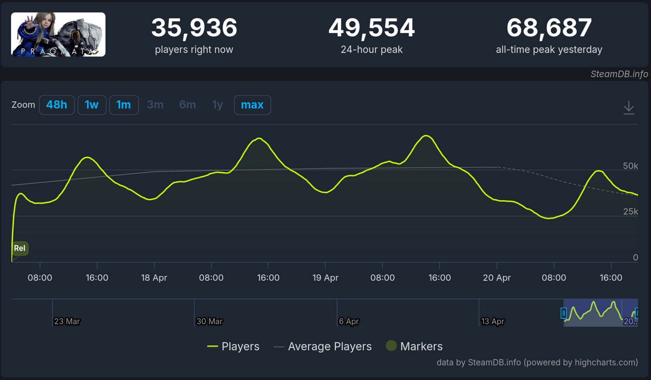Click the chart download icon
This screenshot has height=380, width=651.
[628, 107]
